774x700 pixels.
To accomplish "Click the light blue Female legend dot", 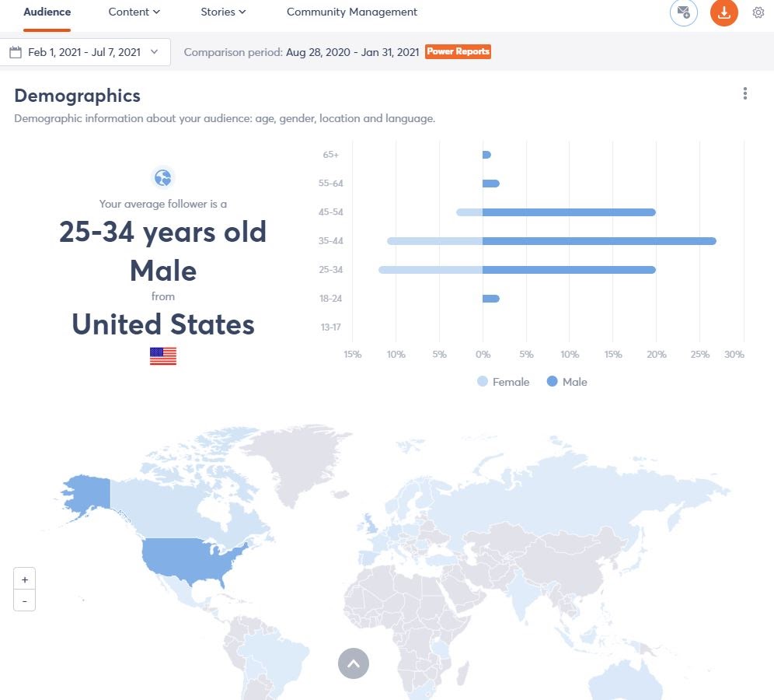I will tap(483, 381).
